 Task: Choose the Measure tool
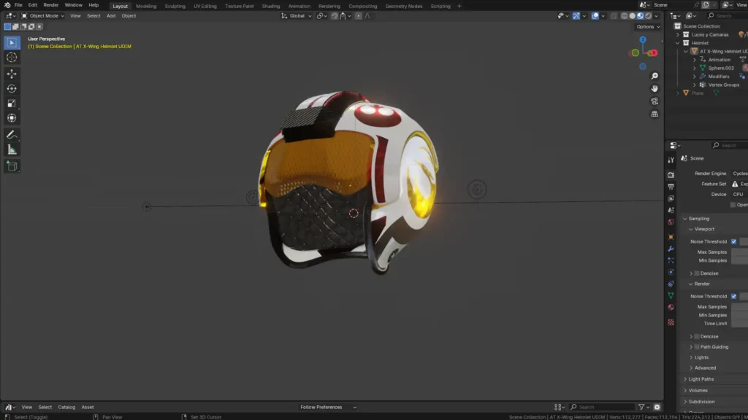12,149
